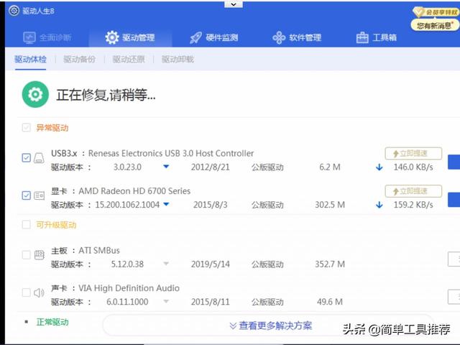The width and height of the screenshot is (460, 345).
Task: Click the 驱动人生8 app logo icon
Action: coord(14,11)
